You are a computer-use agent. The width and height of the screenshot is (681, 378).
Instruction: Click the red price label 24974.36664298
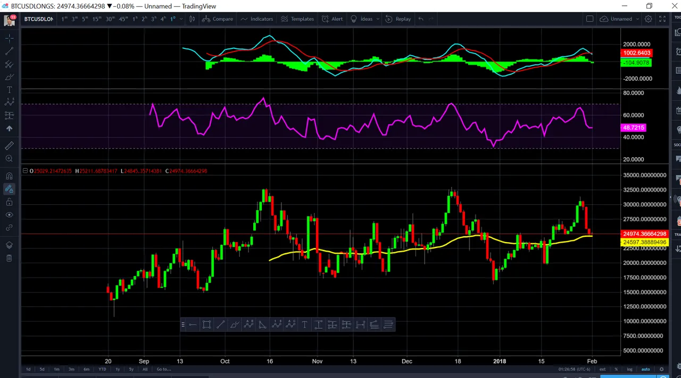644,234
